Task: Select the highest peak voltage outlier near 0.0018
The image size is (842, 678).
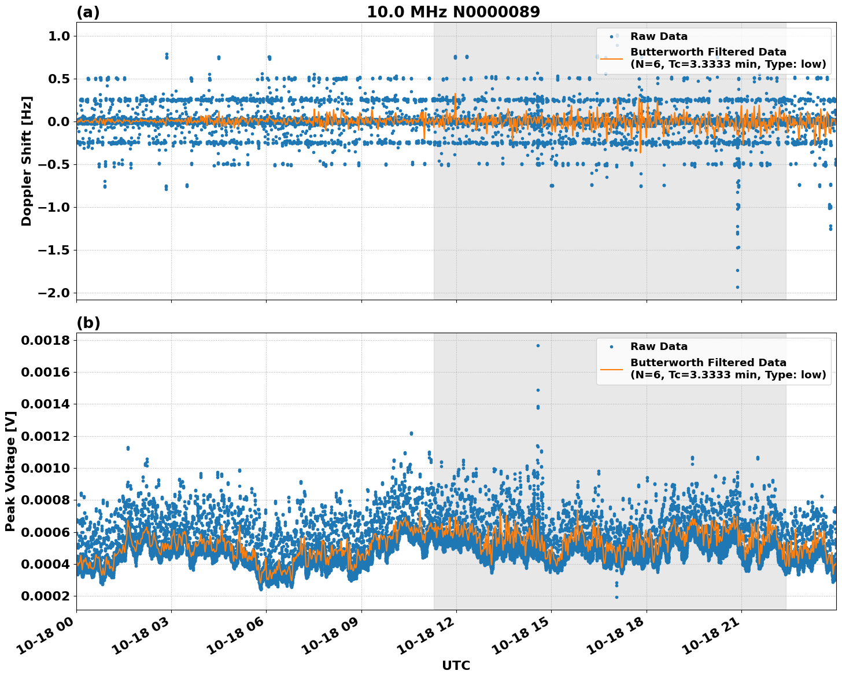Action: [538, 345]
